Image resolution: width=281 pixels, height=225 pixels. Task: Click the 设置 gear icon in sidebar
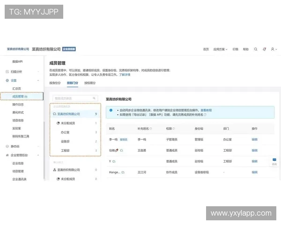click(x=7, y=80)
